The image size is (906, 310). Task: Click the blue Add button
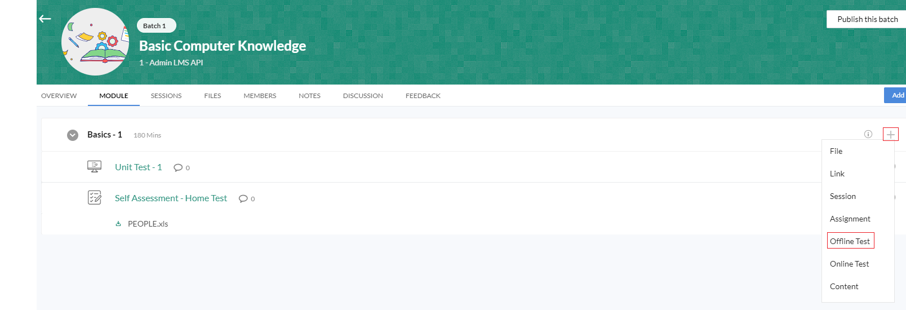895,95
